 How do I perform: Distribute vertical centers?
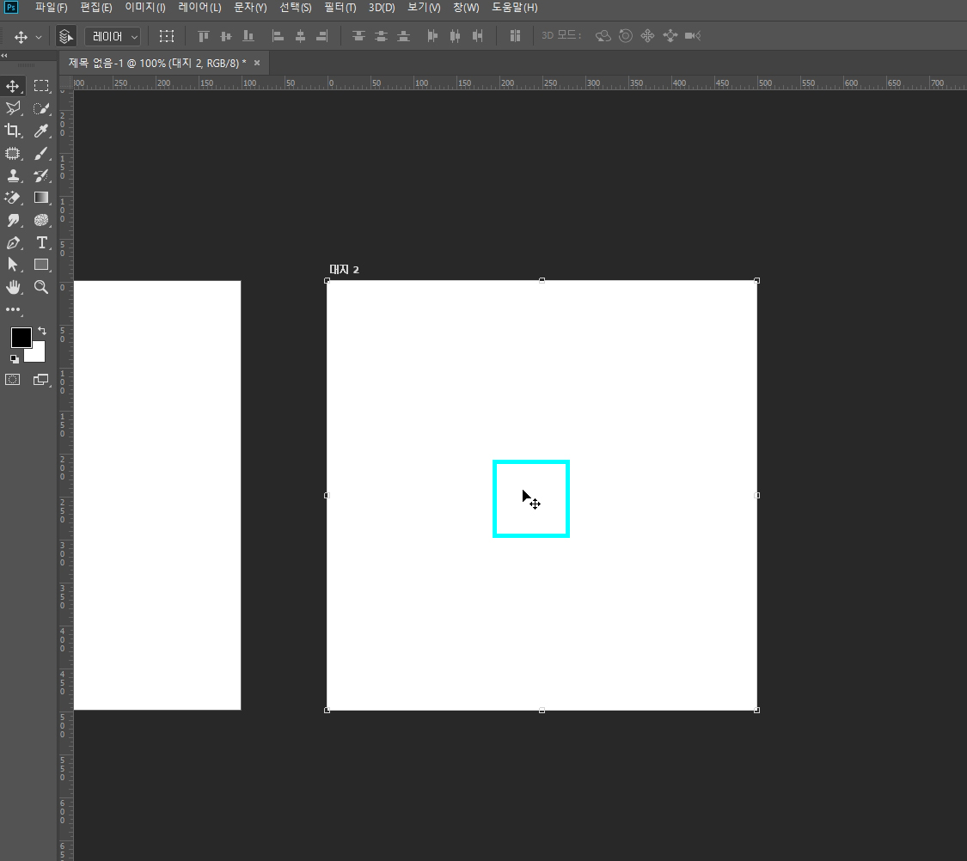pos(381,36)
